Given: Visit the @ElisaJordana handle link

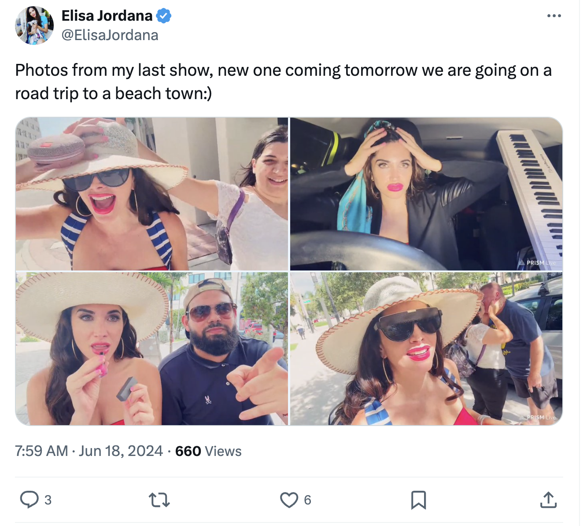Looking at the screenshot, I should (110, 35).
